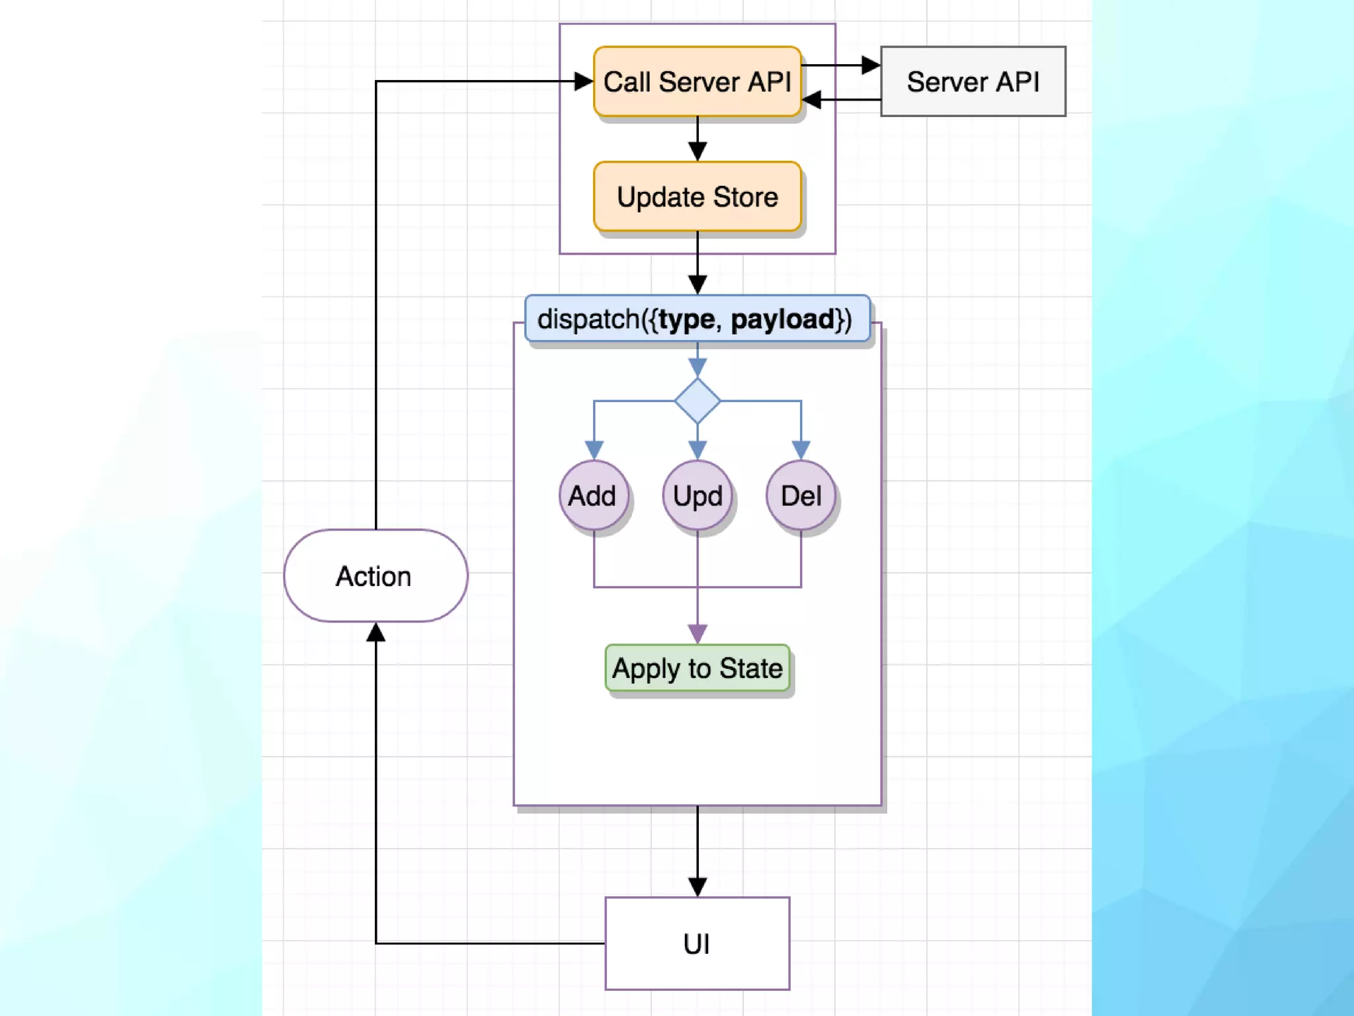Click the dispatch({type, payload}) header
Screen dimensions: 1354x1016
click(697, 319)
